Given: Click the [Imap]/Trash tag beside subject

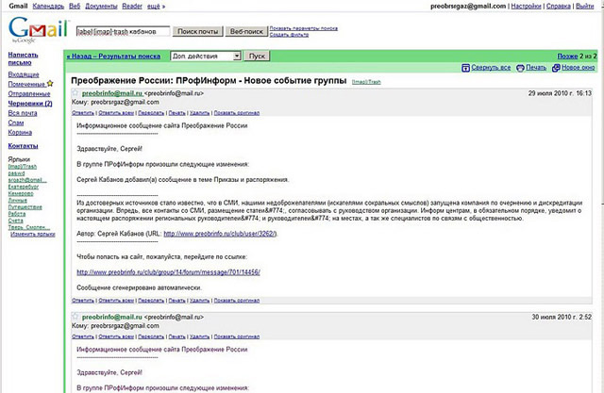Looking at the screenshot, I should coord(366,82).
